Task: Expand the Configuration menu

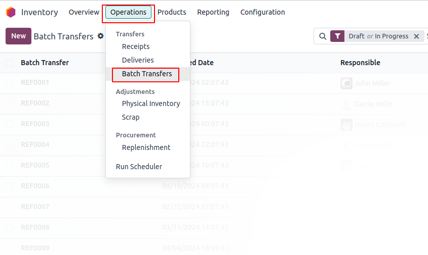Action: click(262, 12)
